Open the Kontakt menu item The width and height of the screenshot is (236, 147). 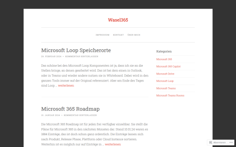coord(118,35)
